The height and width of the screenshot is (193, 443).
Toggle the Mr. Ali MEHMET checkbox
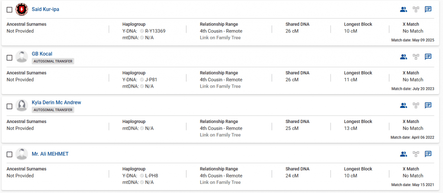pyautogui.click(x=10, y=155)
